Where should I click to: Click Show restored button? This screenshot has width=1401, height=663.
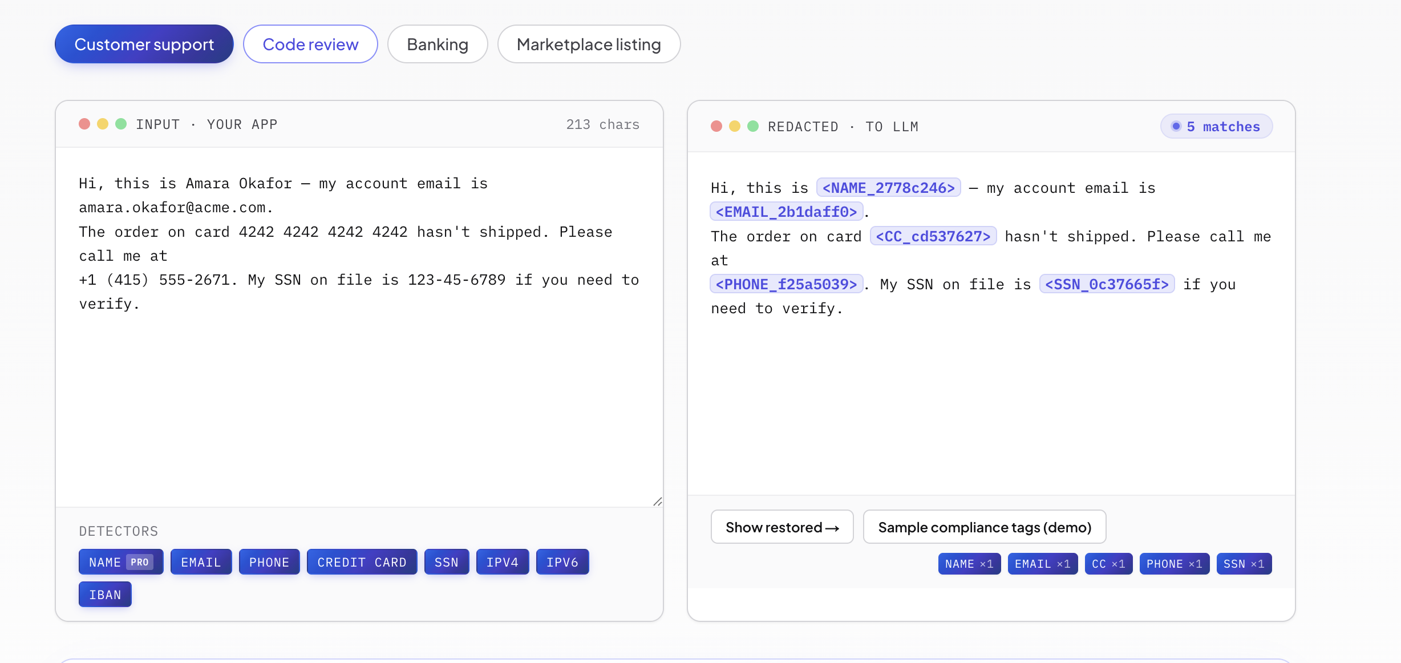point(782,527)
